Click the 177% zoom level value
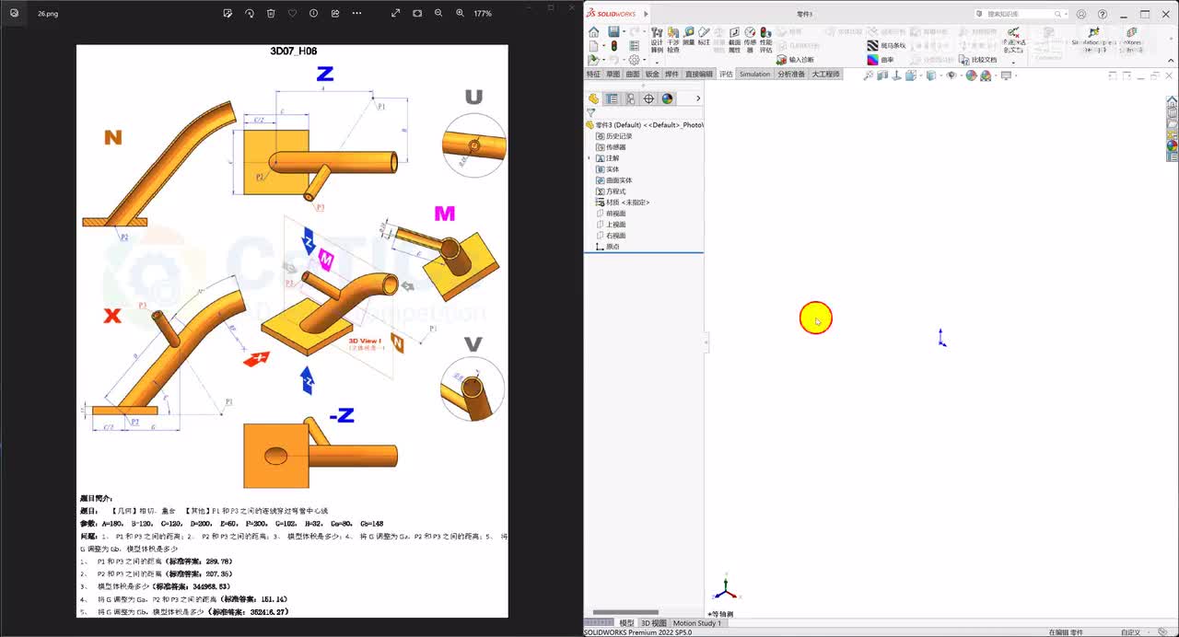Screen dimensions: 1179x637 483,13
